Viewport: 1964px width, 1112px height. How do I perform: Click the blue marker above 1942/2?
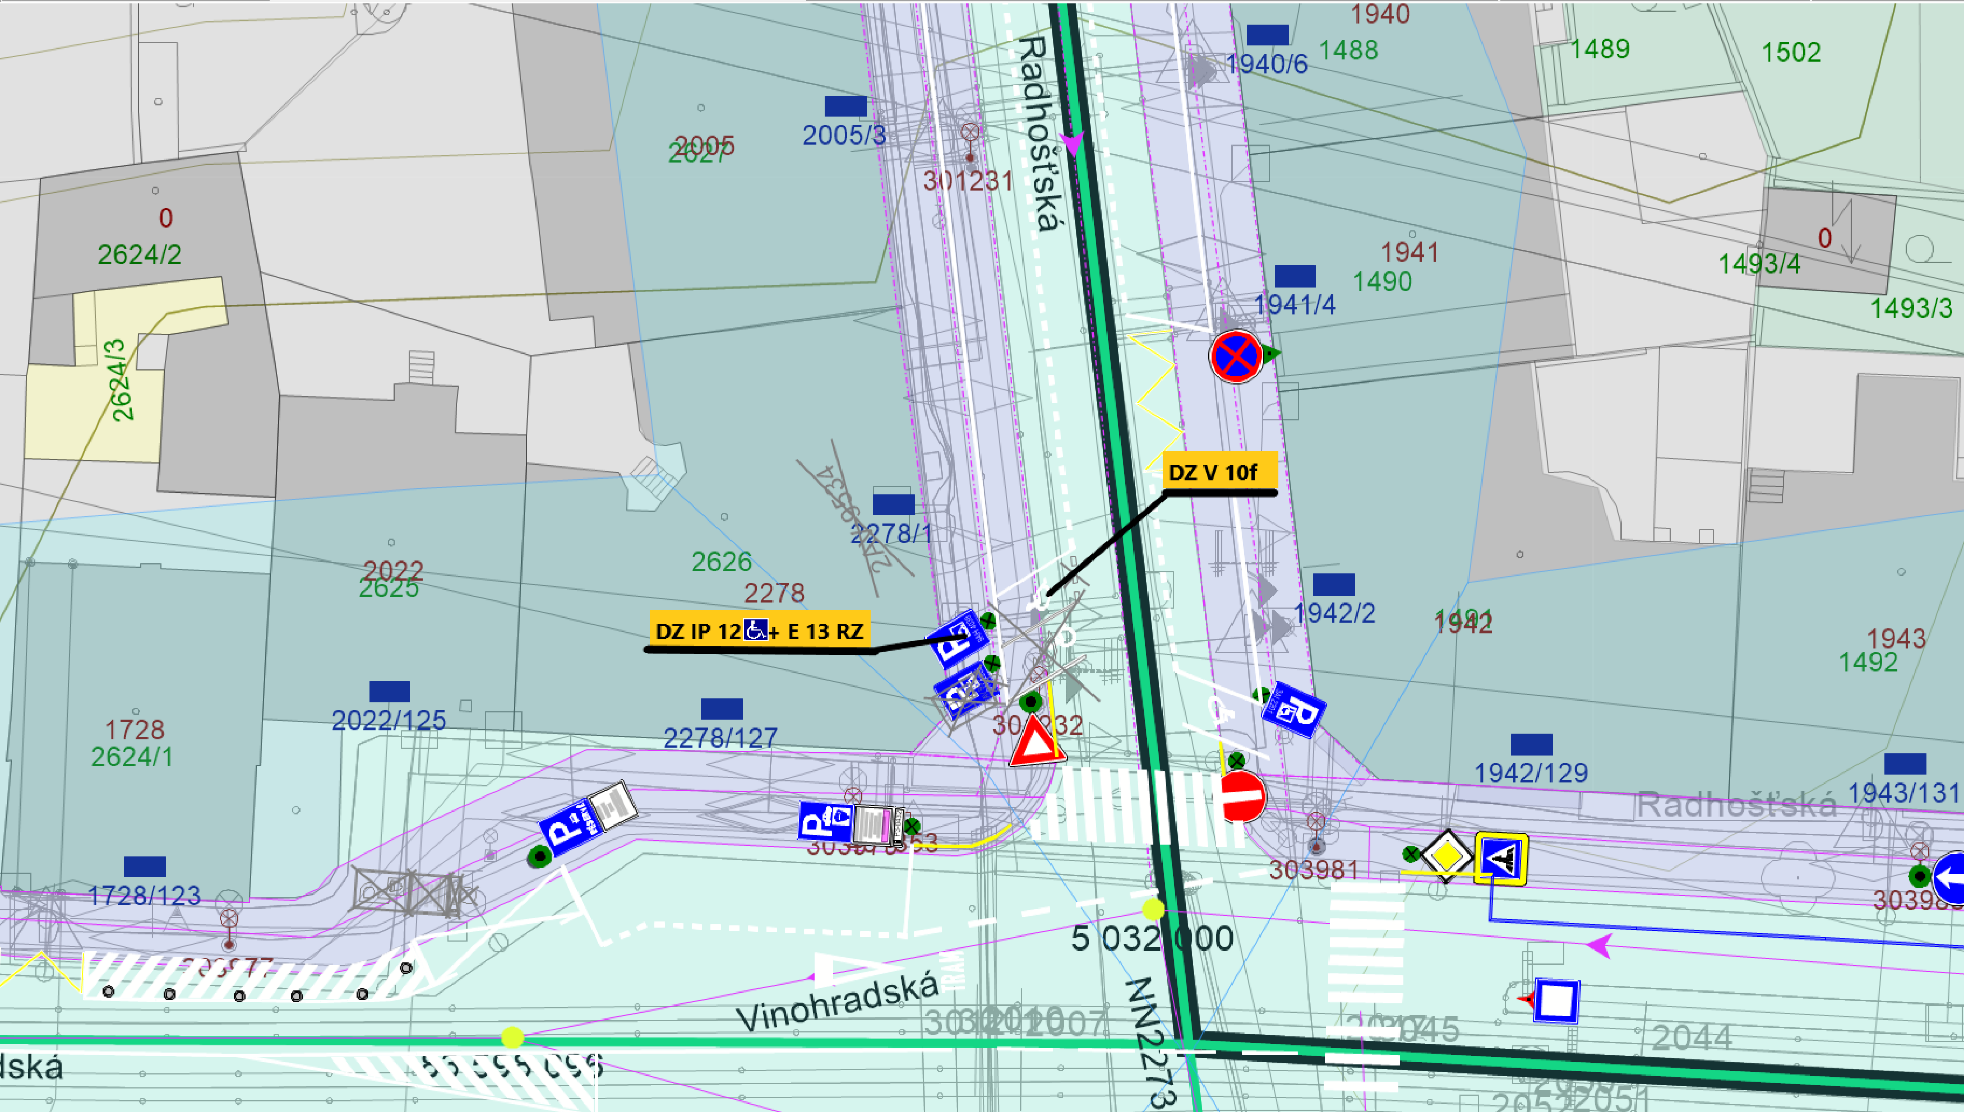(x=1334, y=585)
